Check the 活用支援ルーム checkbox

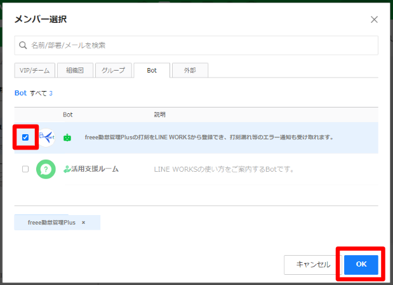point(25,169)
